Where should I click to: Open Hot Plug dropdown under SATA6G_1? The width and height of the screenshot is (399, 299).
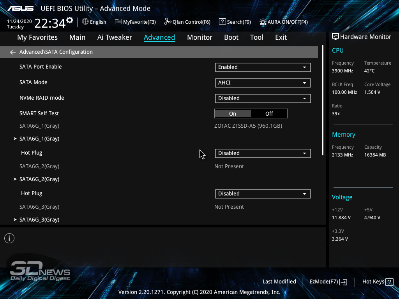pos(263,153)
